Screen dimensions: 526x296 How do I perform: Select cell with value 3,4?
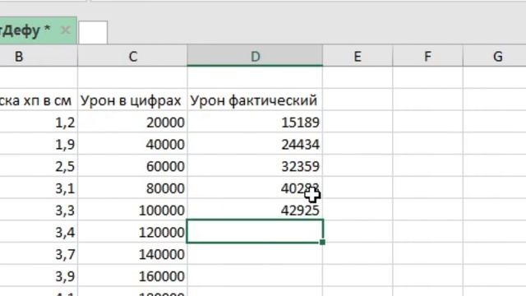tap(39, 232)
